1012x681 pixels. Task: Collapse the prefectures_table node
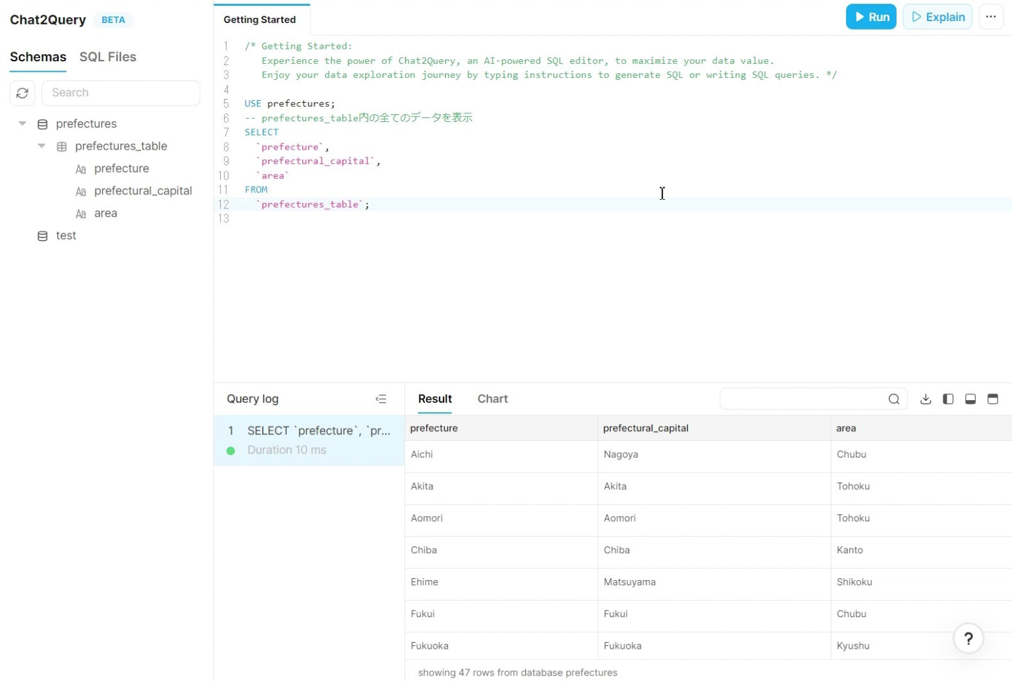point(42,146)
